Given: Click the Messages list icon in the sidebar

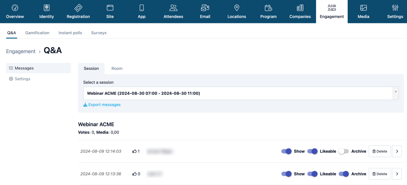Looking at the screenshot, I should coord(11,68).
